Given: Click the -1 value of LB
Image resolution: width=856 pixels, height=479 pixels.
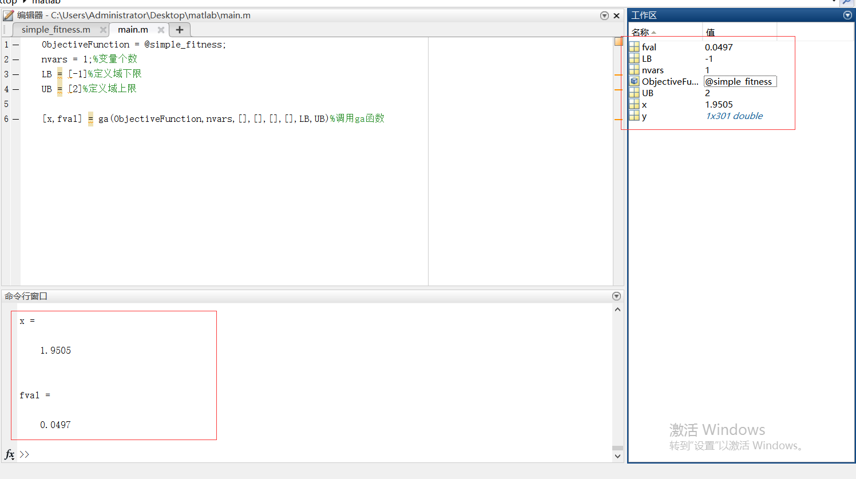Looking at the screenshot, I should (709, 58).
